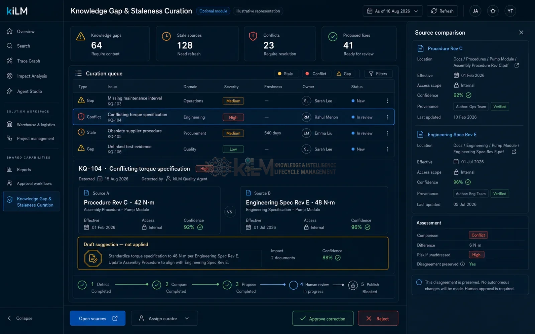Toggle the Gap filter chip

pos(344,74)
